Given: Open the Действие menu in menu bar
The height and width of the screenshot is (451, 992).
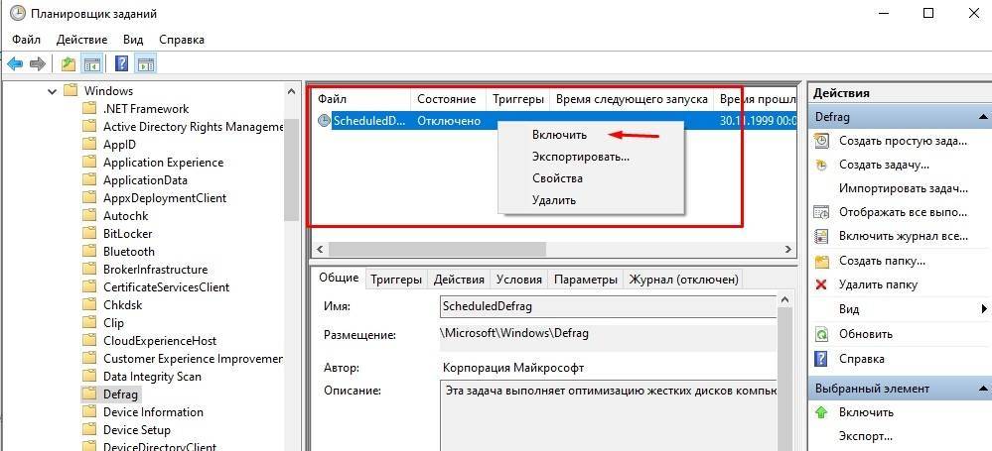Looking at the screenshot, I should [81, 40].
